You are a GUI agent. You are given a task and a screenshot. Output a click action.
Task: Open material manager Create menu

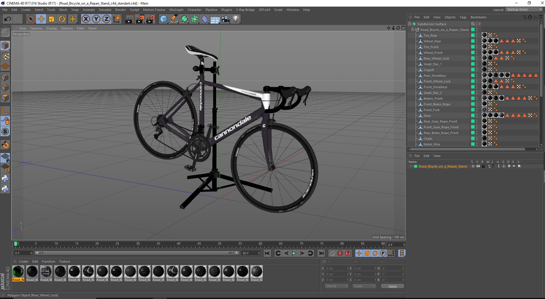tap(23, 261)
